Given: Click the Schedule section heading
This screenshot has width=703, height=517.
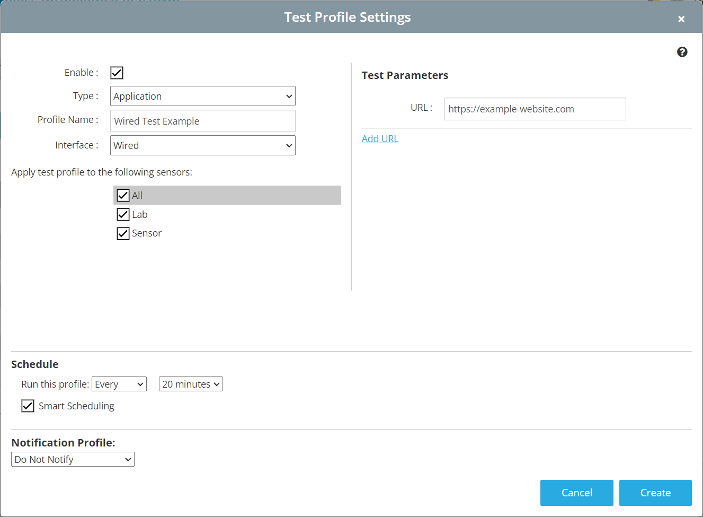Looking at the screenshot, I should (x=35, y=364).
